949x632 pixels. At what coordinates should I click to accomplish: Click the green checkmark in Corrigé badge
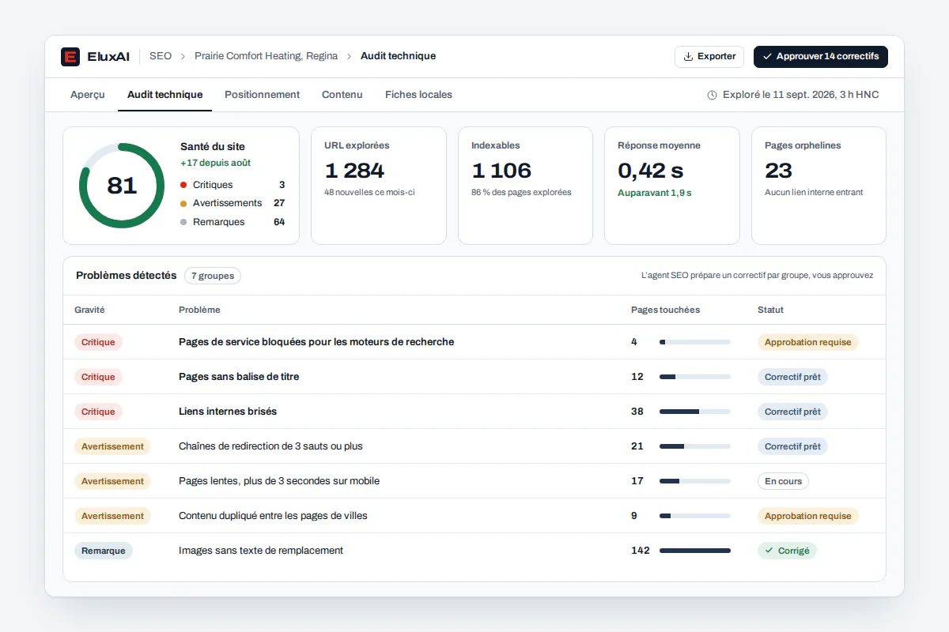(769, 551)
